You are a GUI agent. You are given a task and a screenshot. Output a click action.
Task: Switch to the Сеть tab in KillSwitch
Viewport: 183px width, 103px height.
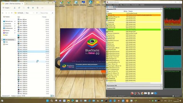[116, 7]
